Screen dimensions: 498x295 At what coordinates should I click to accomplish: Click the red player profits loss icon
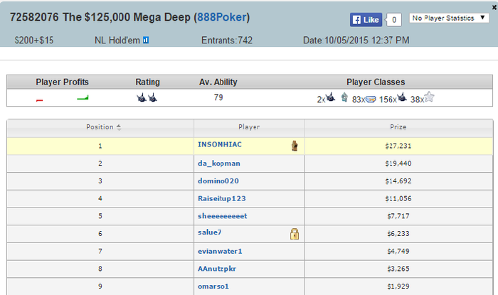pyautogui.click(x=40, y=100)
